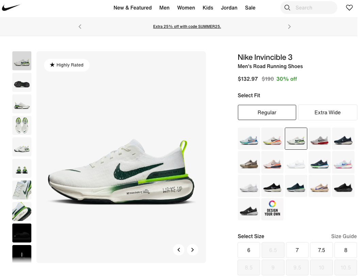Choose the black with white sole colorway
358x277 pixels.
(272, 186)
